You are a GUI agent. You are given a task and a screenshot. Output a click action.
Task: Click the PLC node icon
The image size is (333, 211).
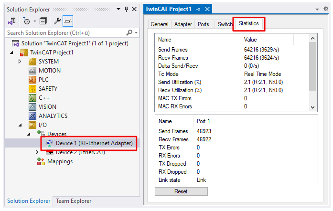[x=32, y=80]
